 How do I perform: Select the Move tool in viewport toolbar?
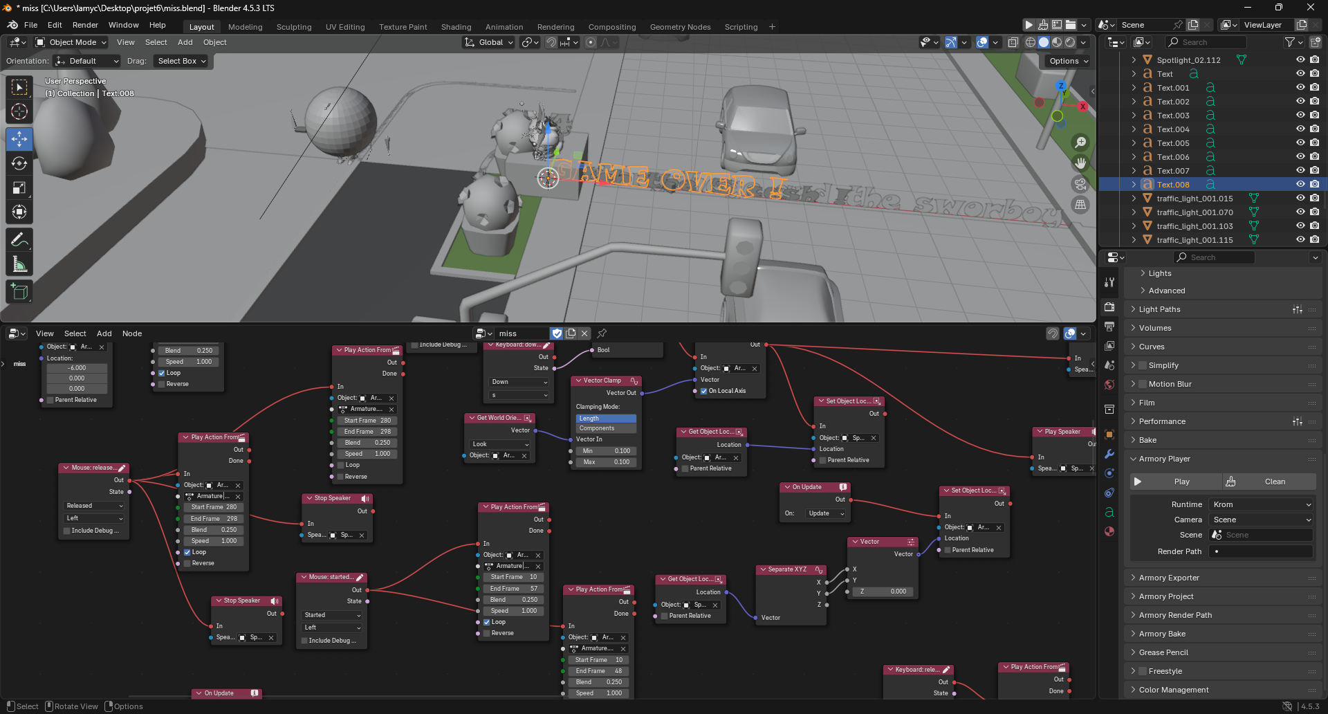click(19, 139)
